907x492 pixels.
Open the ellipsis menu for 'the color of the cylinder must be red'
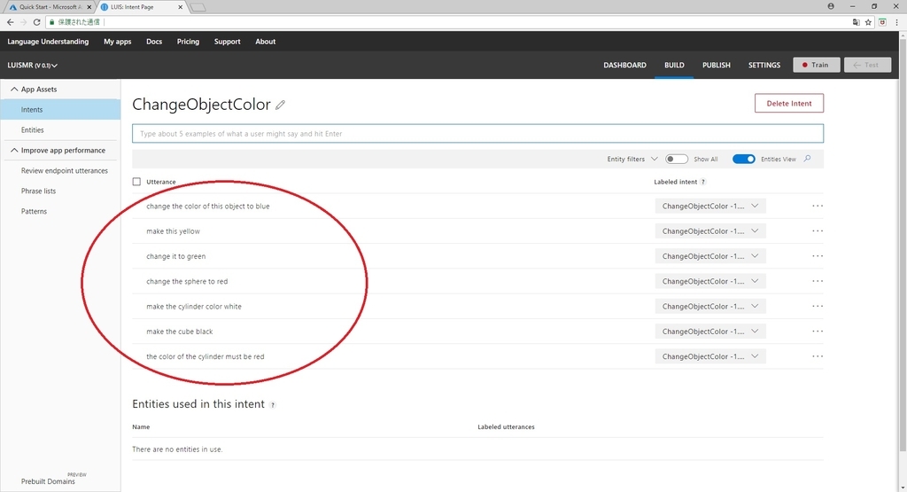point(818,356)
